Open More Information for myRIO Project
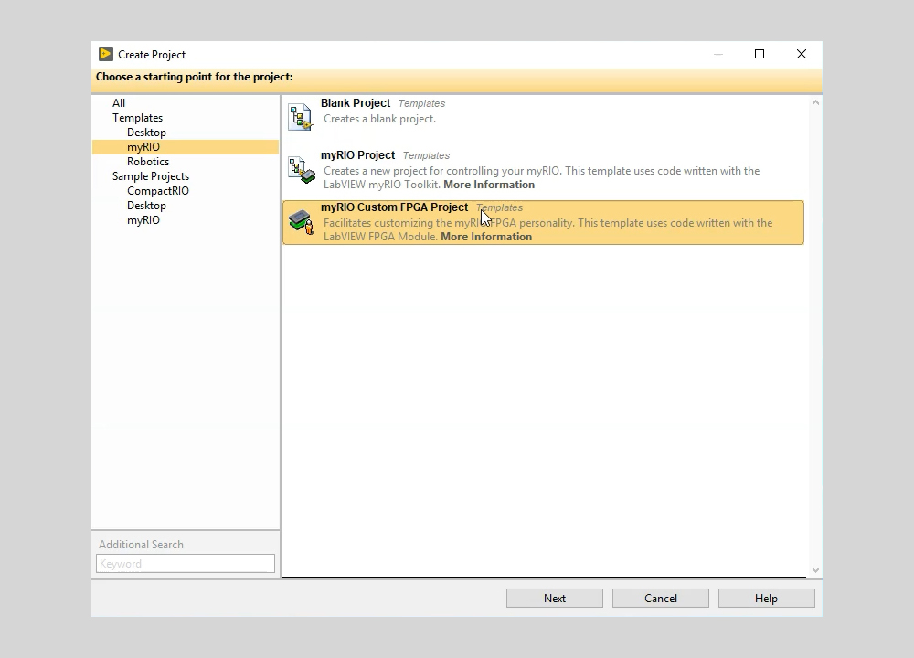 pyautogui.click(x=489, y=185)
